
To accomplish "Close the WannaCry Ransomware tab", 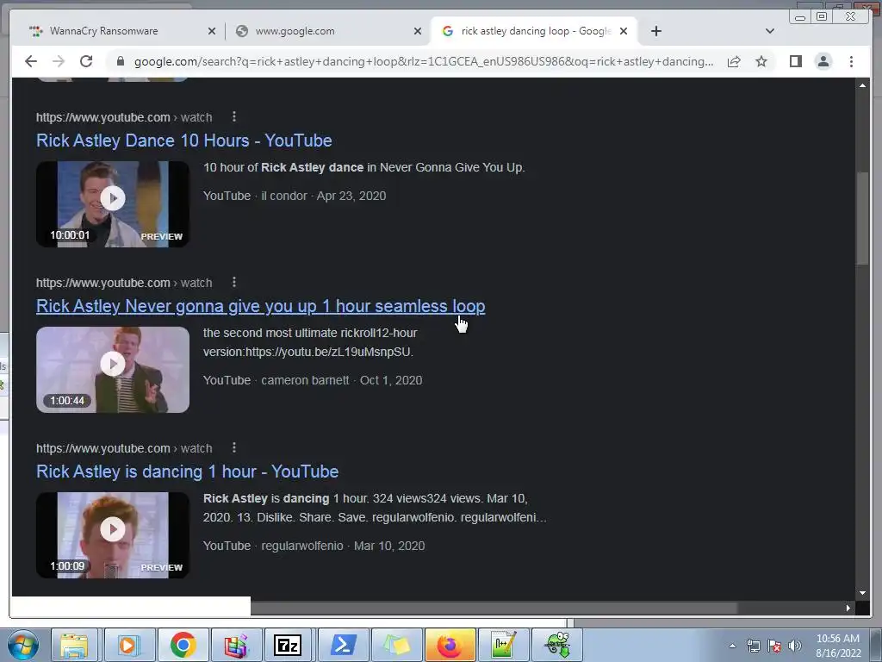I will pos(212,31).
